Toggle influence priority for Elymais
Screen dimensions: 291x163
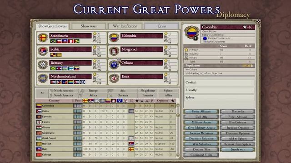78,116
